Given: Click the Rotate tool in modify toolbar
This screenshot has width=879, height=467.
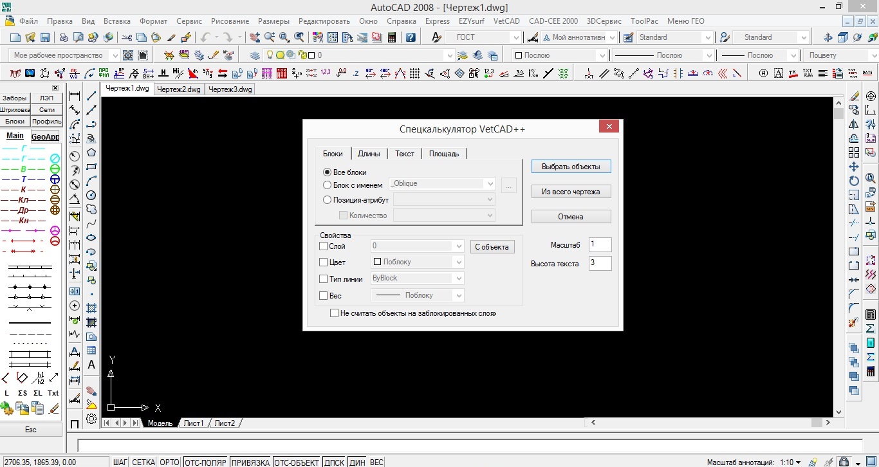Looking at the screenshot, I should click(x=854, y=181).
